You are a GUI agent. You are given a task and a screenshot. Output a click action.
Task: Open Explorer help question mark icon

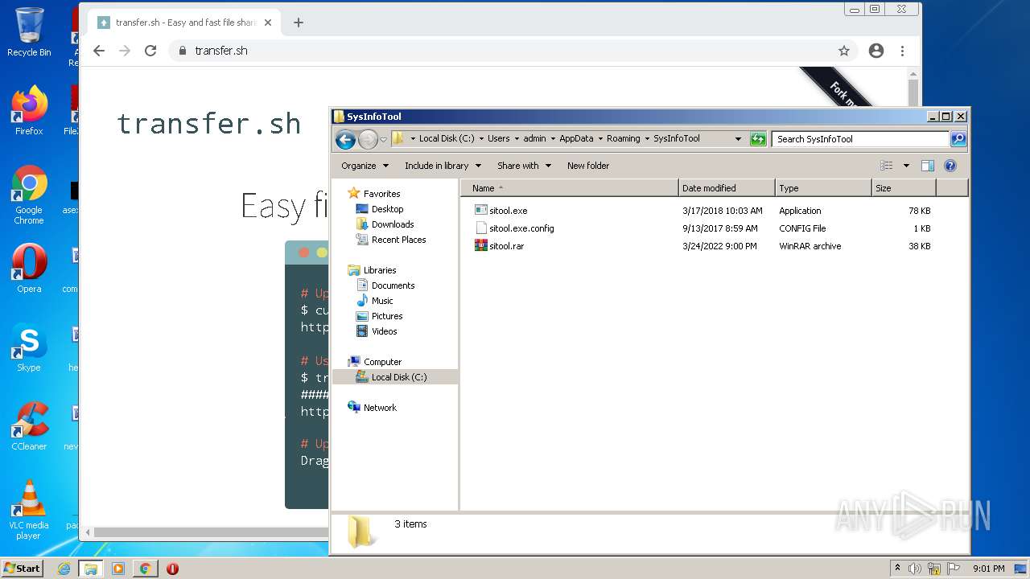pos(950,166)
